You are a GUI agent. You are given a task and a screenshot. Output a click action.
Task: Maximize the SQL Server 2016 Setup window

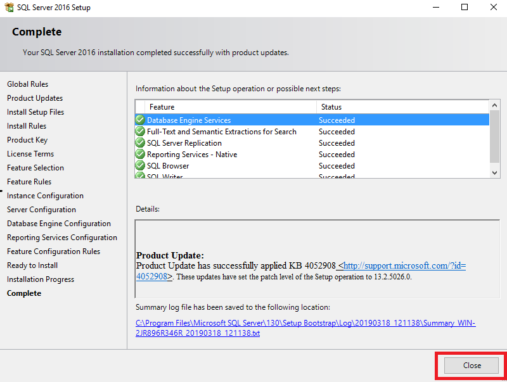(465, 7)
